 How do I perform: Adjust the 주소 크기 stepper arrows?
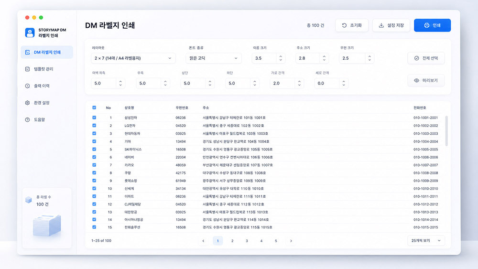click(325, 58)
